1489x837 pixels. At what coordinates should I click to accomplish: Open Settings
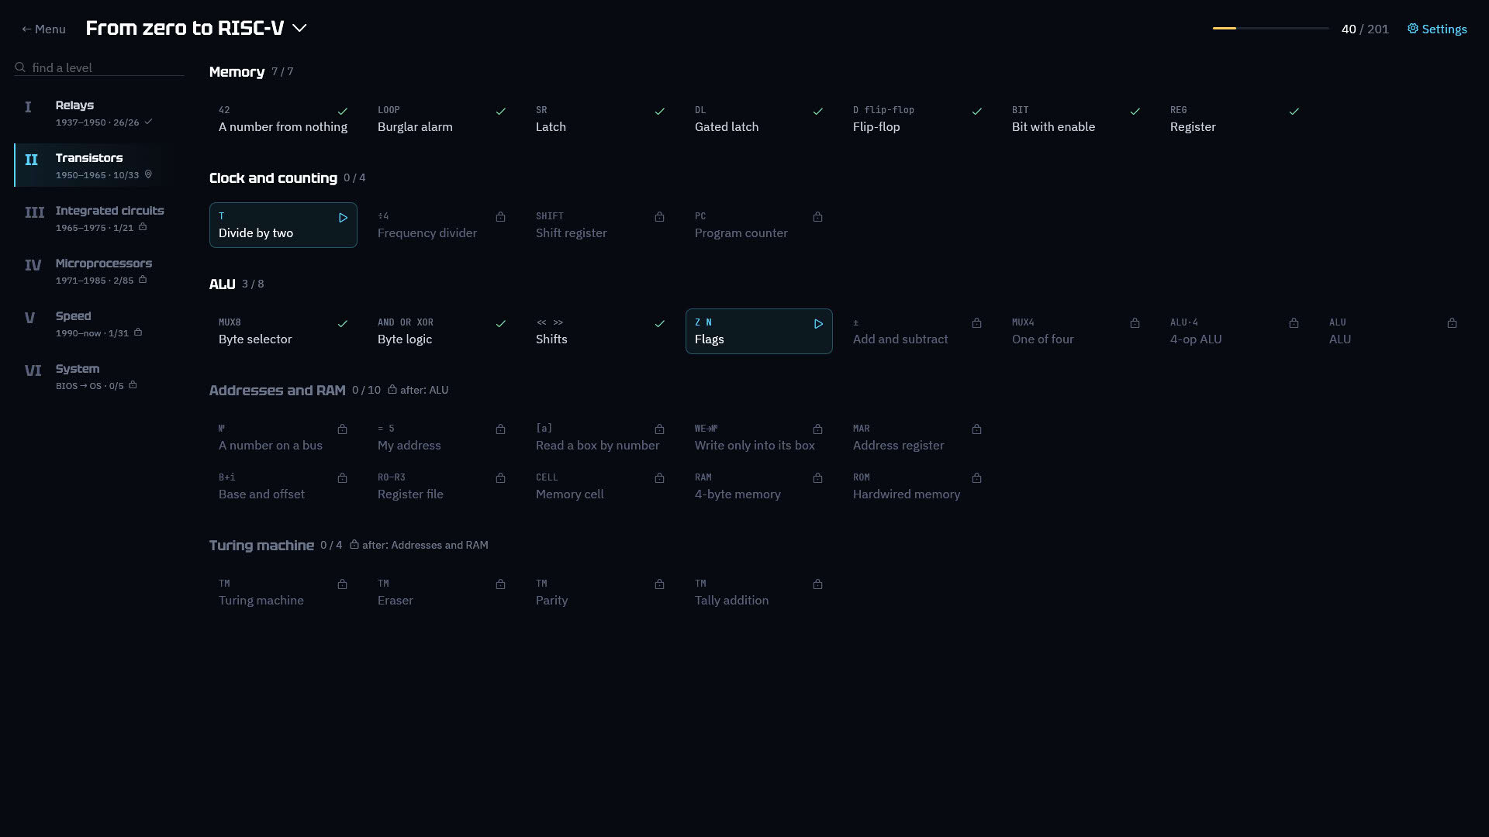[x=1437, y=29]
